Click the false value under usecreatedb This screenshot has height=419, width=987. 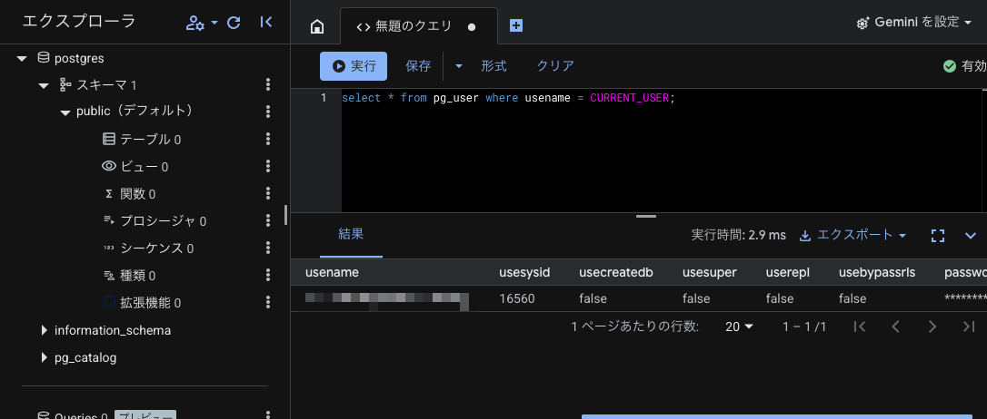tap(593, 298)
